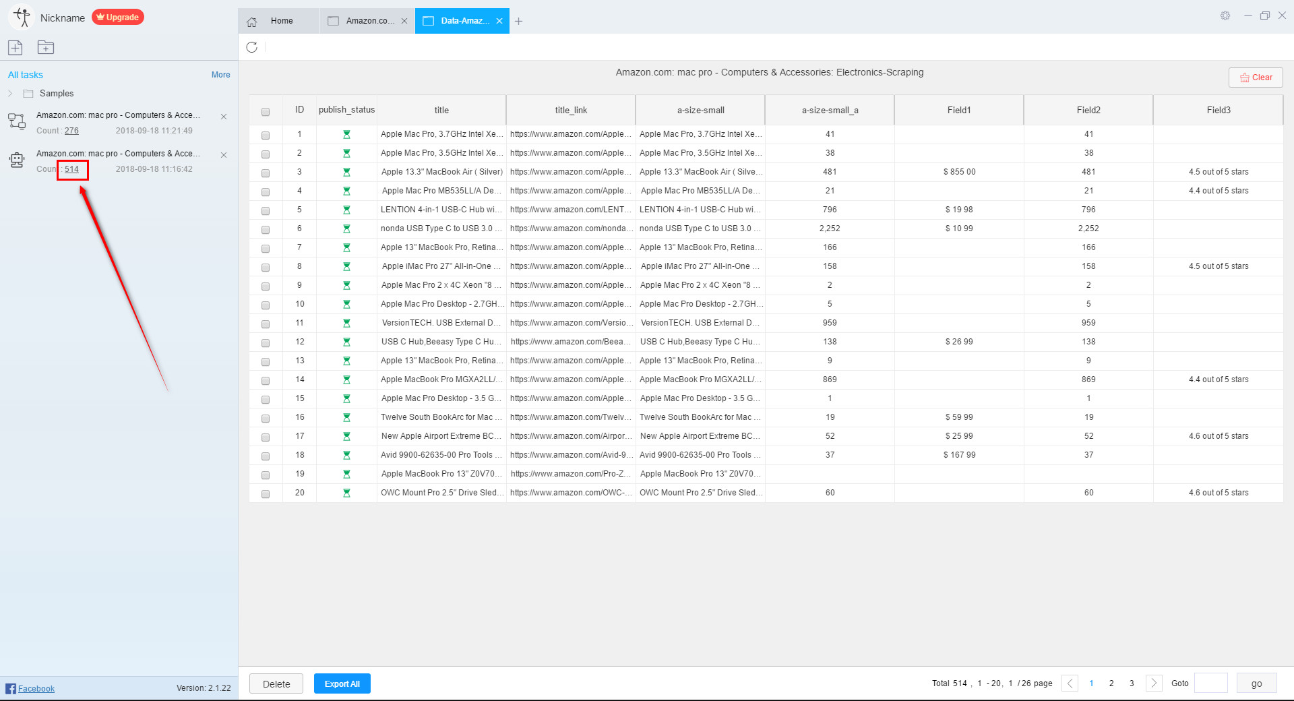Click the new folder icon
The image size is (1294, 701).
45,47
